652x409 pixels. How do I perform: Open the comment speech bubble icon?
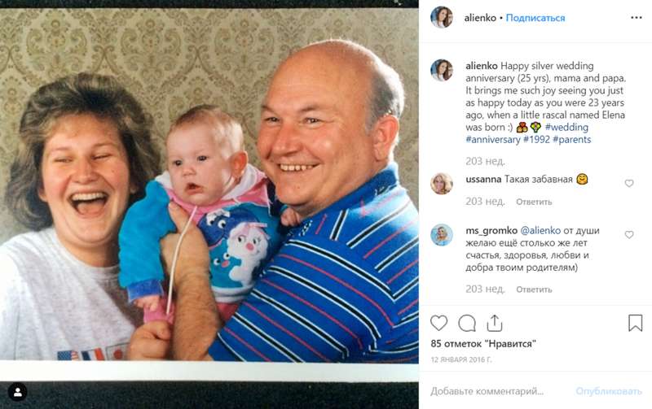click(x=467, y=323)
